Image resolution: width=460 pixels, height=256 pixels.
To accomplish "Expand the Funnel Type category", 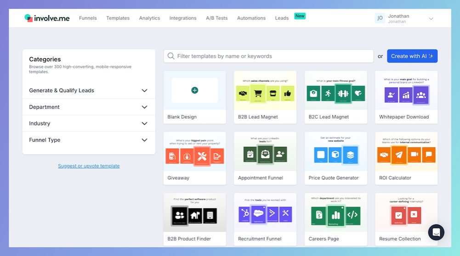I will [144, 140].
